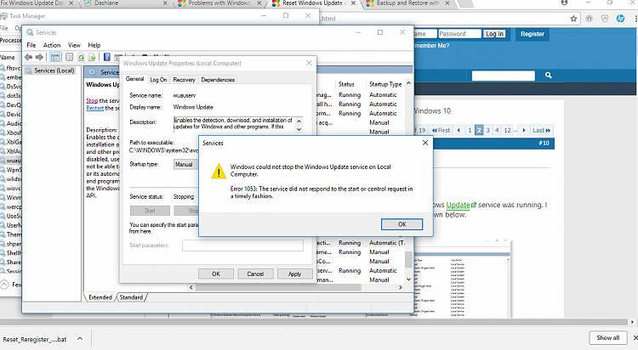The width and height of the screenshot is (638, 350).
Task: Switch to the Extended view tab
Action: click(100, 297)
